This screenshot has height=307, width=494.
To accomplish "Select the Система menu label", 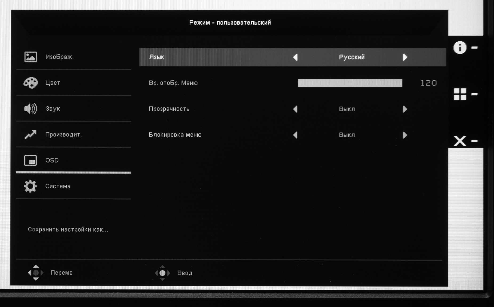I will pyautogui.click(x=58, y=186).
